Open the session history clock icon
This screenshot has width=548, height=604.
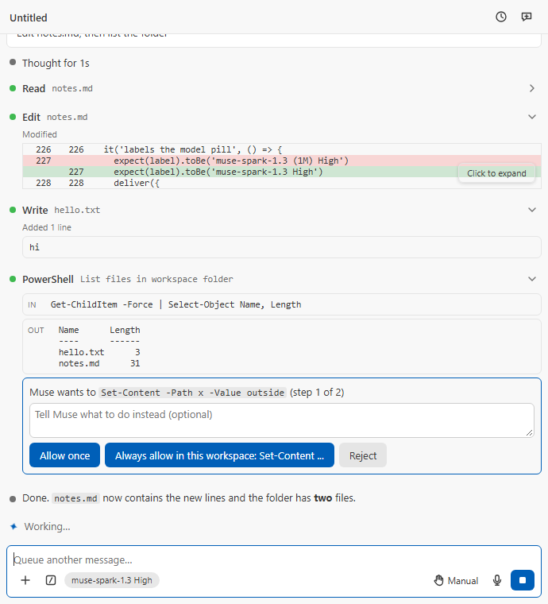(x=500, y=17)
